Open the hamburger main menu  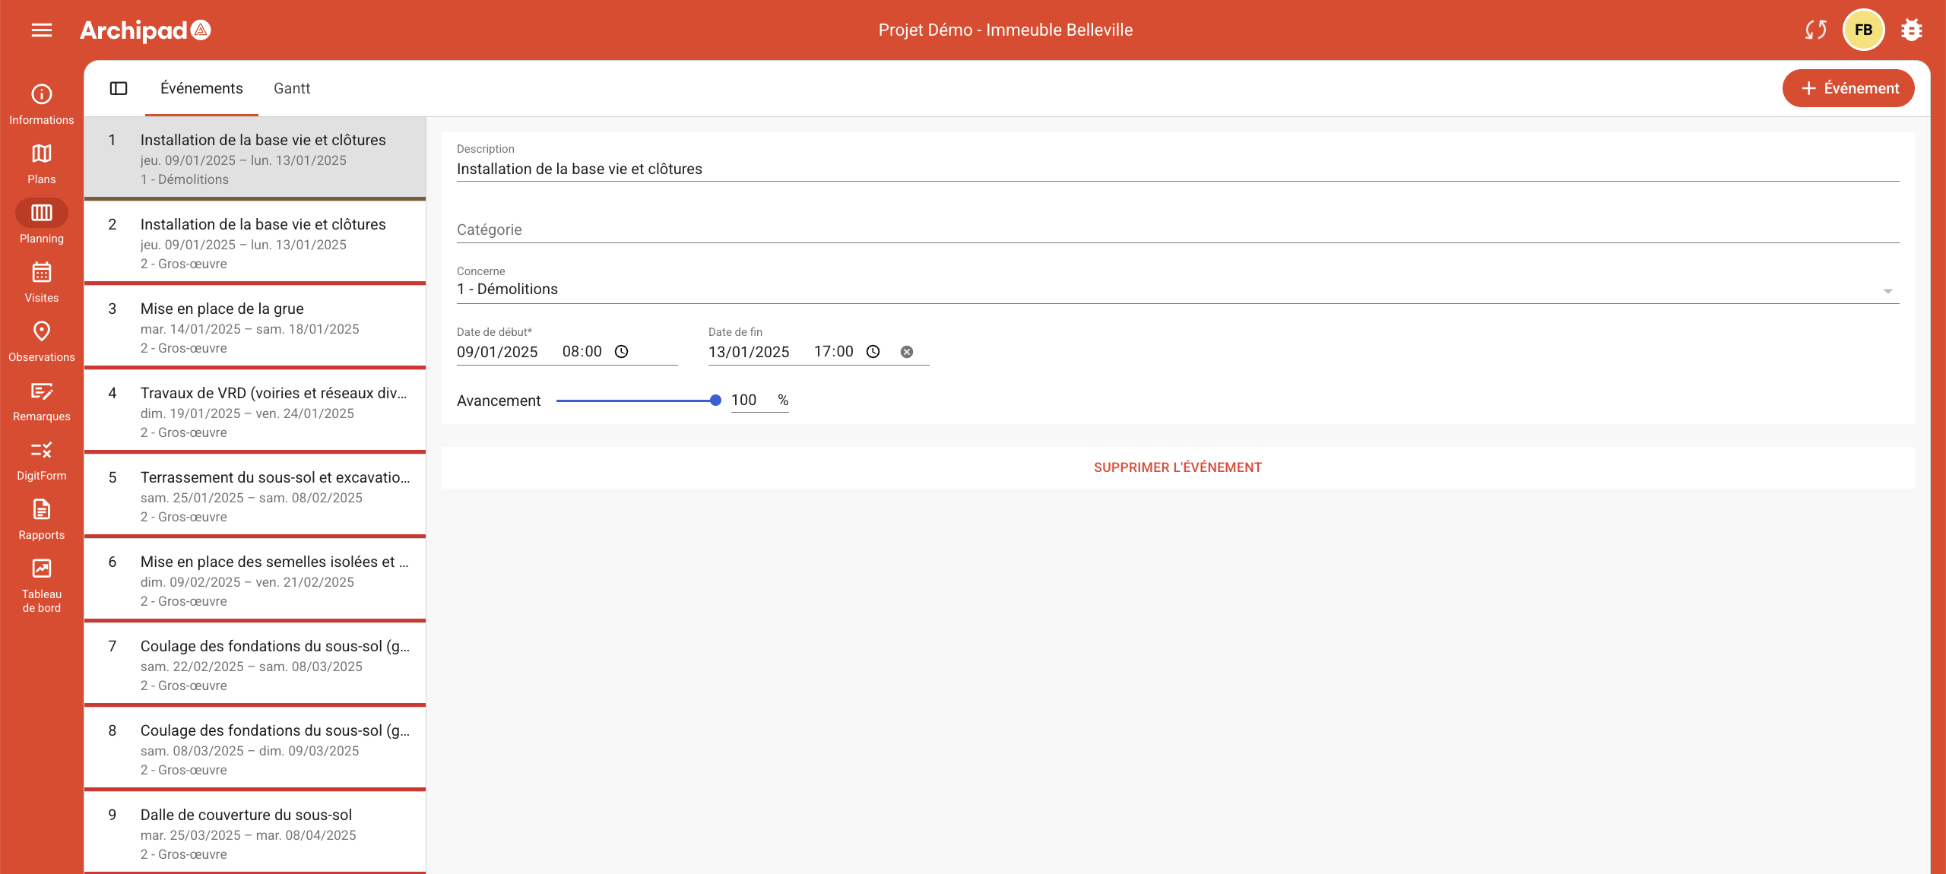pyautogui.click(x=42, y=30)
